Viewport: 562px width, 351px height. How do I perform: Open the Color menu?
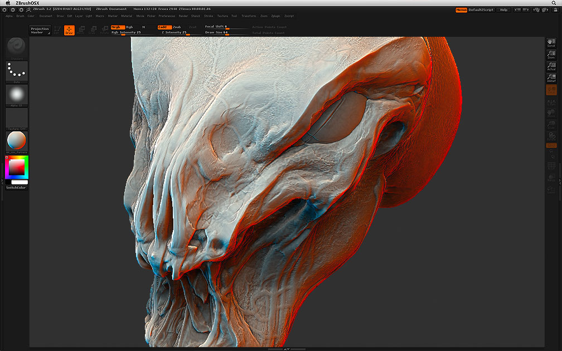coord(31,16)
